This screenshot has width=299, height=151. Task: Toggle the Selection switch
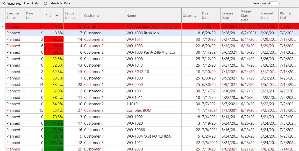(273, 3)
